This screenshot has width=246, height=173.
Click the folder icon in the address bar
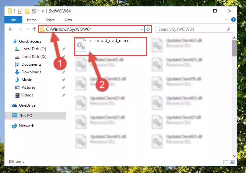point(42,29)
